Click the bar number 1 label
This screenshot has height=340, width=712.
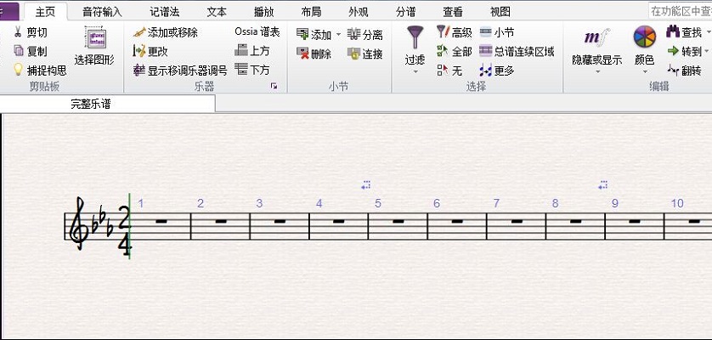click(141, 203)
